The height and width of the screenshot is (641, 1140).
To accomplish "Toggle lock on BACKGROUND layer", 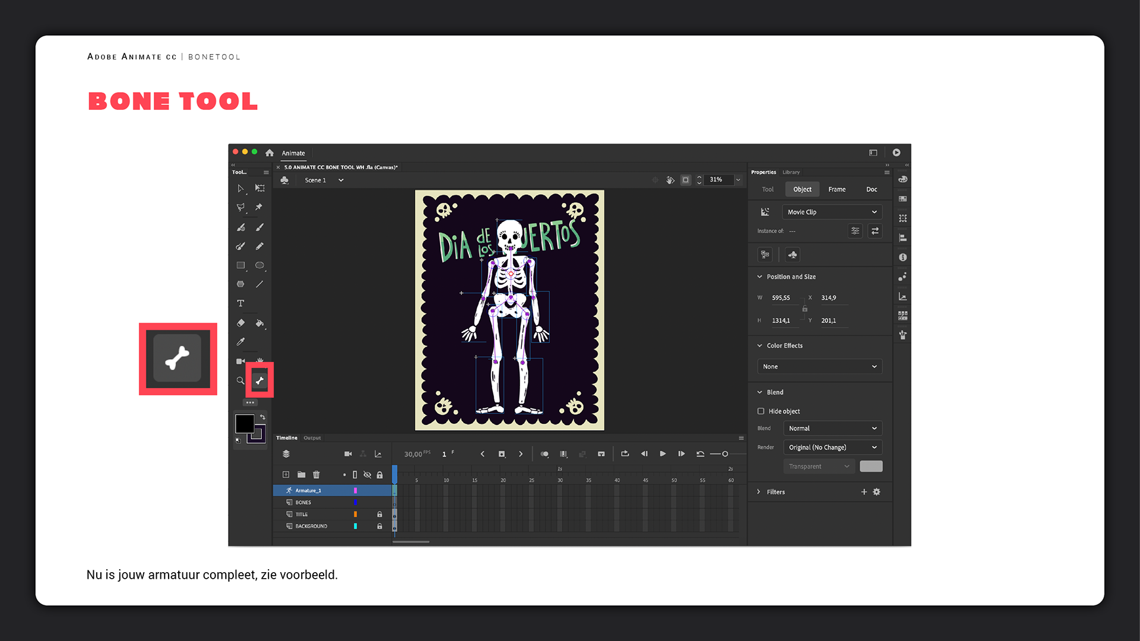I will click(379, 526).
